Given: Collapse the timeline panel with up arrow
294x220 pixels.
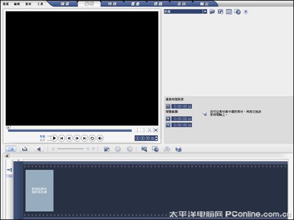Looking at the screenshot, I should tap(7, 156).
